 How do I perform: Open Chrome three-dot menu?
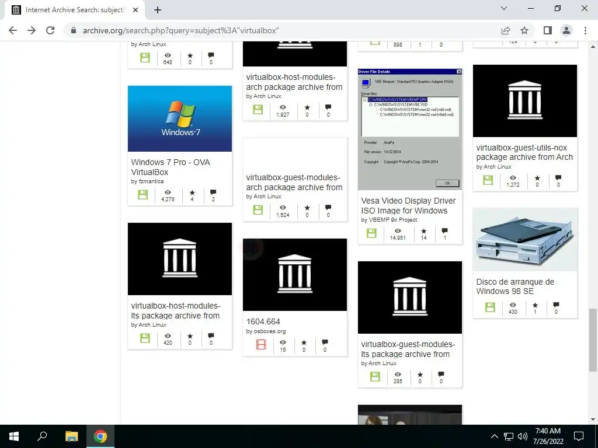[585, 30]
